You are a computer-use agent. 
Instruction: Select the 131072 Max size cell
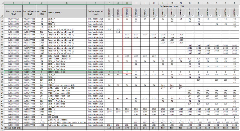(42, 122)
